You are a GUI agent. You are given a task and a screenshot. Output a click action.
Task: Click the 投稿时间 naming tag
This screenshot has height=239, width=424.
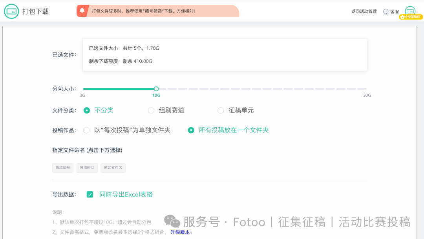tap(87, 168)
